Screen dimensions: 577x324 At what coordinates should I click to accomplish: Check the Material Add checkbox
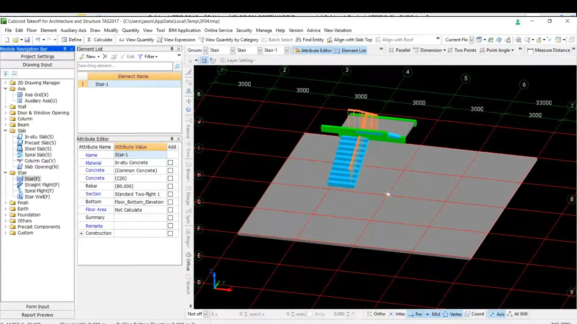coord(170,163)
